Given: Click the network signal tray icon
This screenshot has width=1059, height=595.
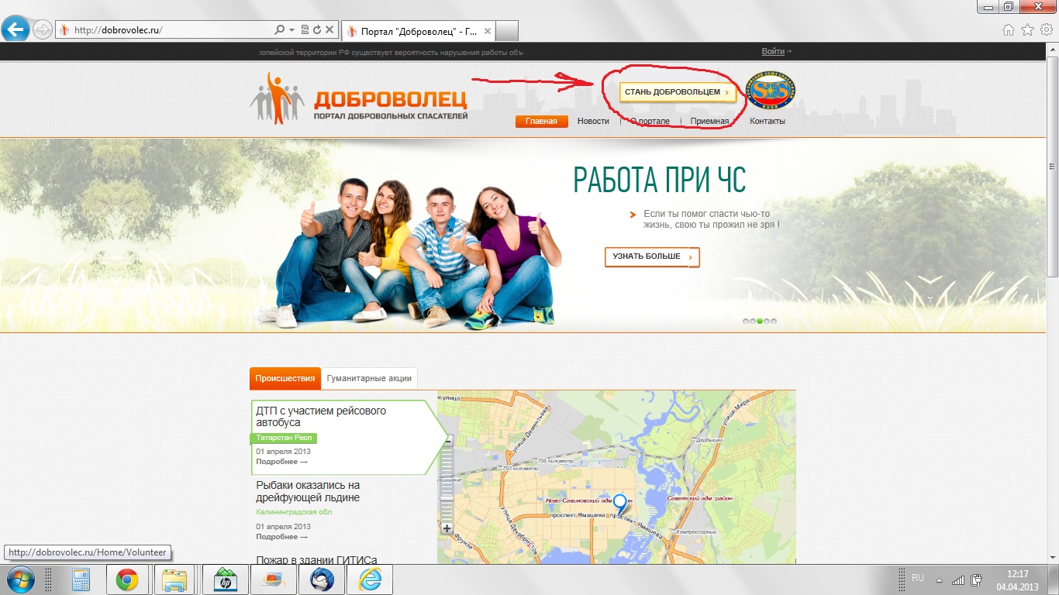Looking at the screenshot, I should [959, 580].
